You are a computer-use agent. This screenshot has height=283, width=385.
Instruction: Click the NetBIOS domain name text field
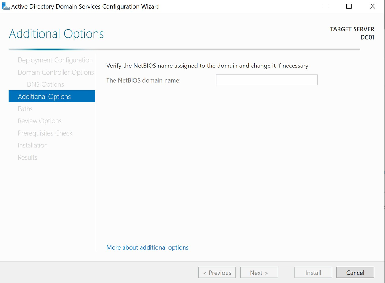[x=266, y=80]
